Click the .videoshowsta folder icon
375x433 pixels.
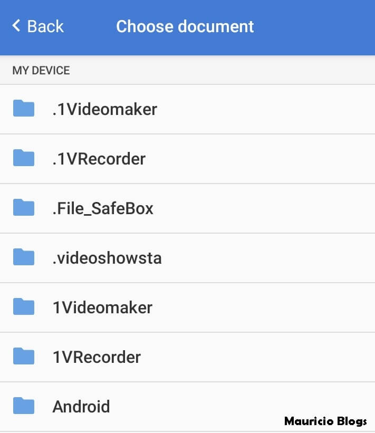pos(23,257)
